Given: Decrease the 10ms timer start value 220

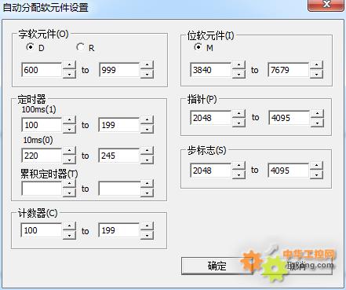Looking at the screenshot, I should [69, 160].
